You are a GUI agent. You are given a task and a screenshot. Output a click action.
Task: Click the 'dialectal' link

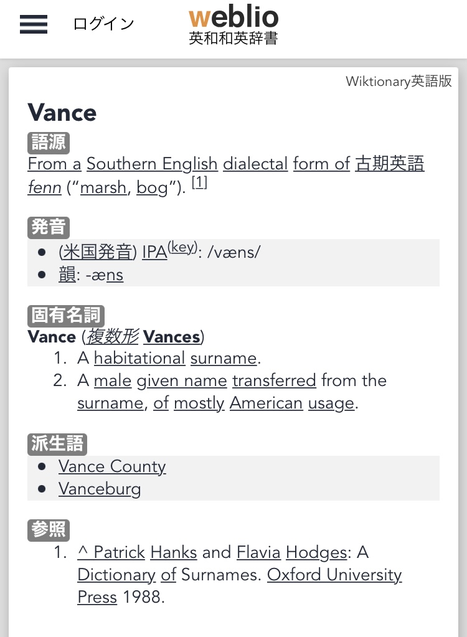click(x=255, y=164)
